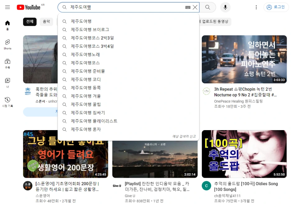
Task: Choose suggestion 제주도여행코스 3박4일
Action: coord(128,46)
